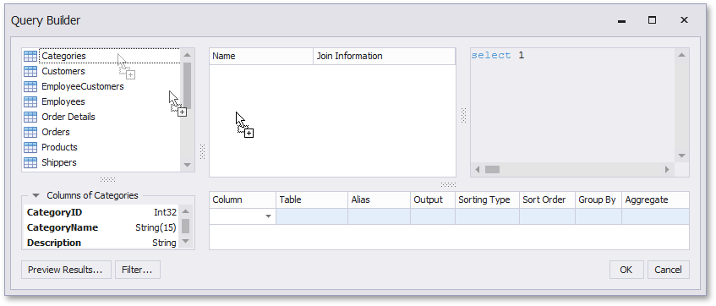Click the Column grid header
The width and height of the screenshot is (716, 306).
tap(243, 200)
